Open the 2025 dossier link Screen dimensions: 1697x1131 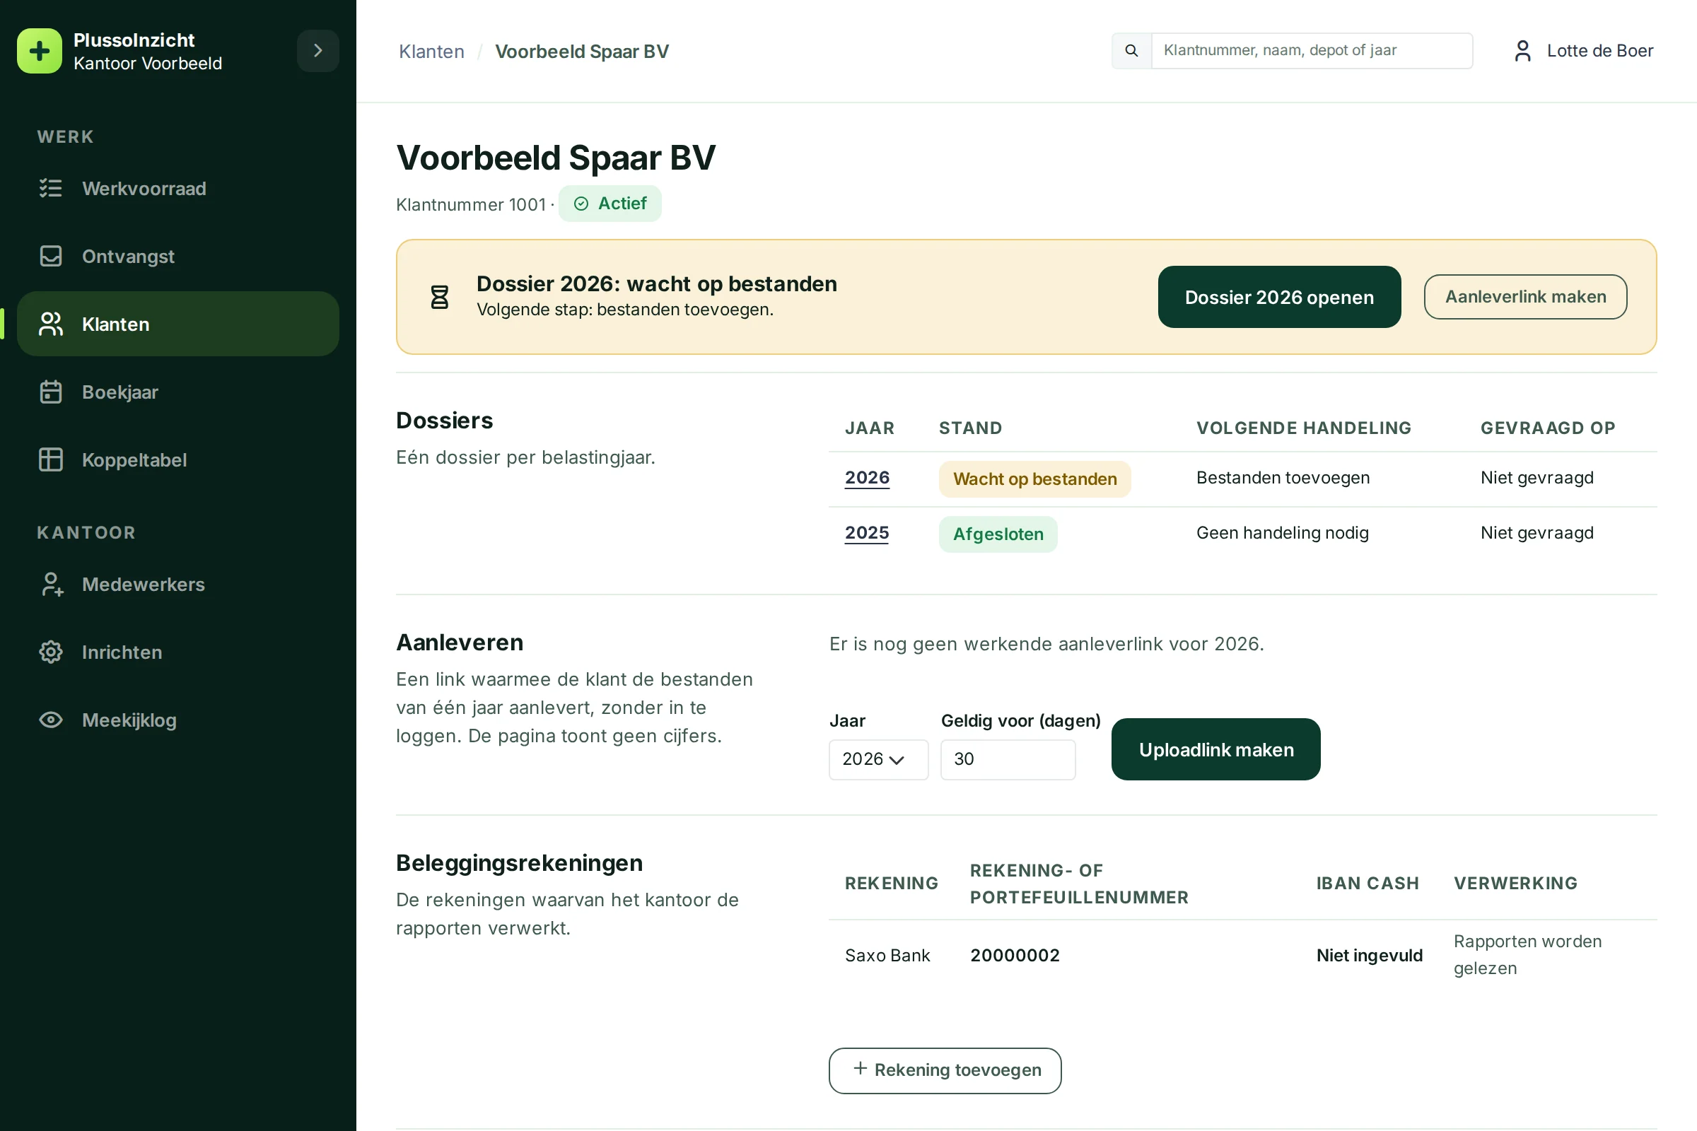[x=867, y=532]
